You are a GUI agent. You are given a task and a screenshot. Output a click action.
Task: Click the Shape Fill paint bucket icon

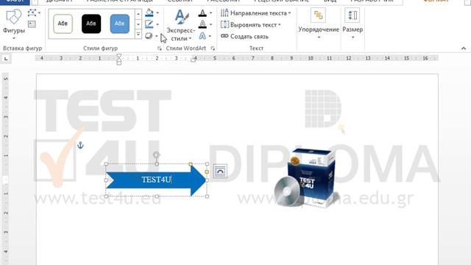pos(149,13)
